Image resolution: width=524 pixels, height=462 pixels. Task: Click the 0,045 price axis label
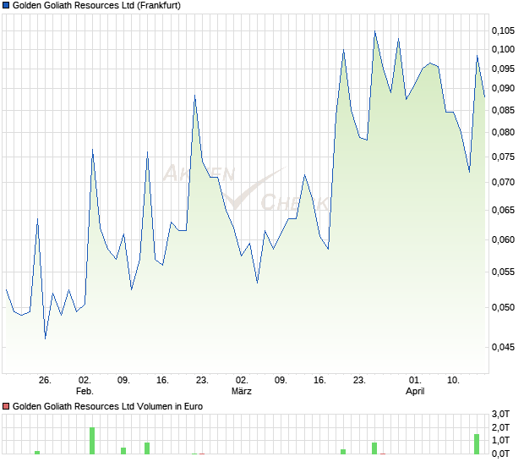[x=503, y=346]
